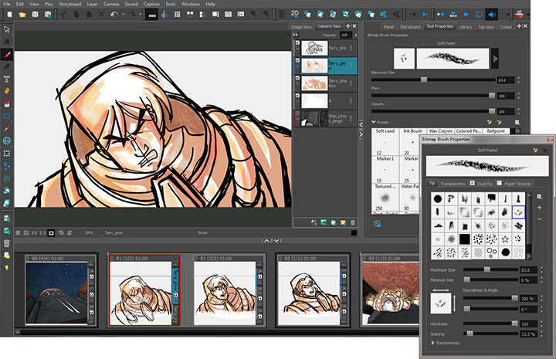Pick the Eraser tool
This screenshot has width=556, height=359.
pyautogui.click(x=7, y=90)
